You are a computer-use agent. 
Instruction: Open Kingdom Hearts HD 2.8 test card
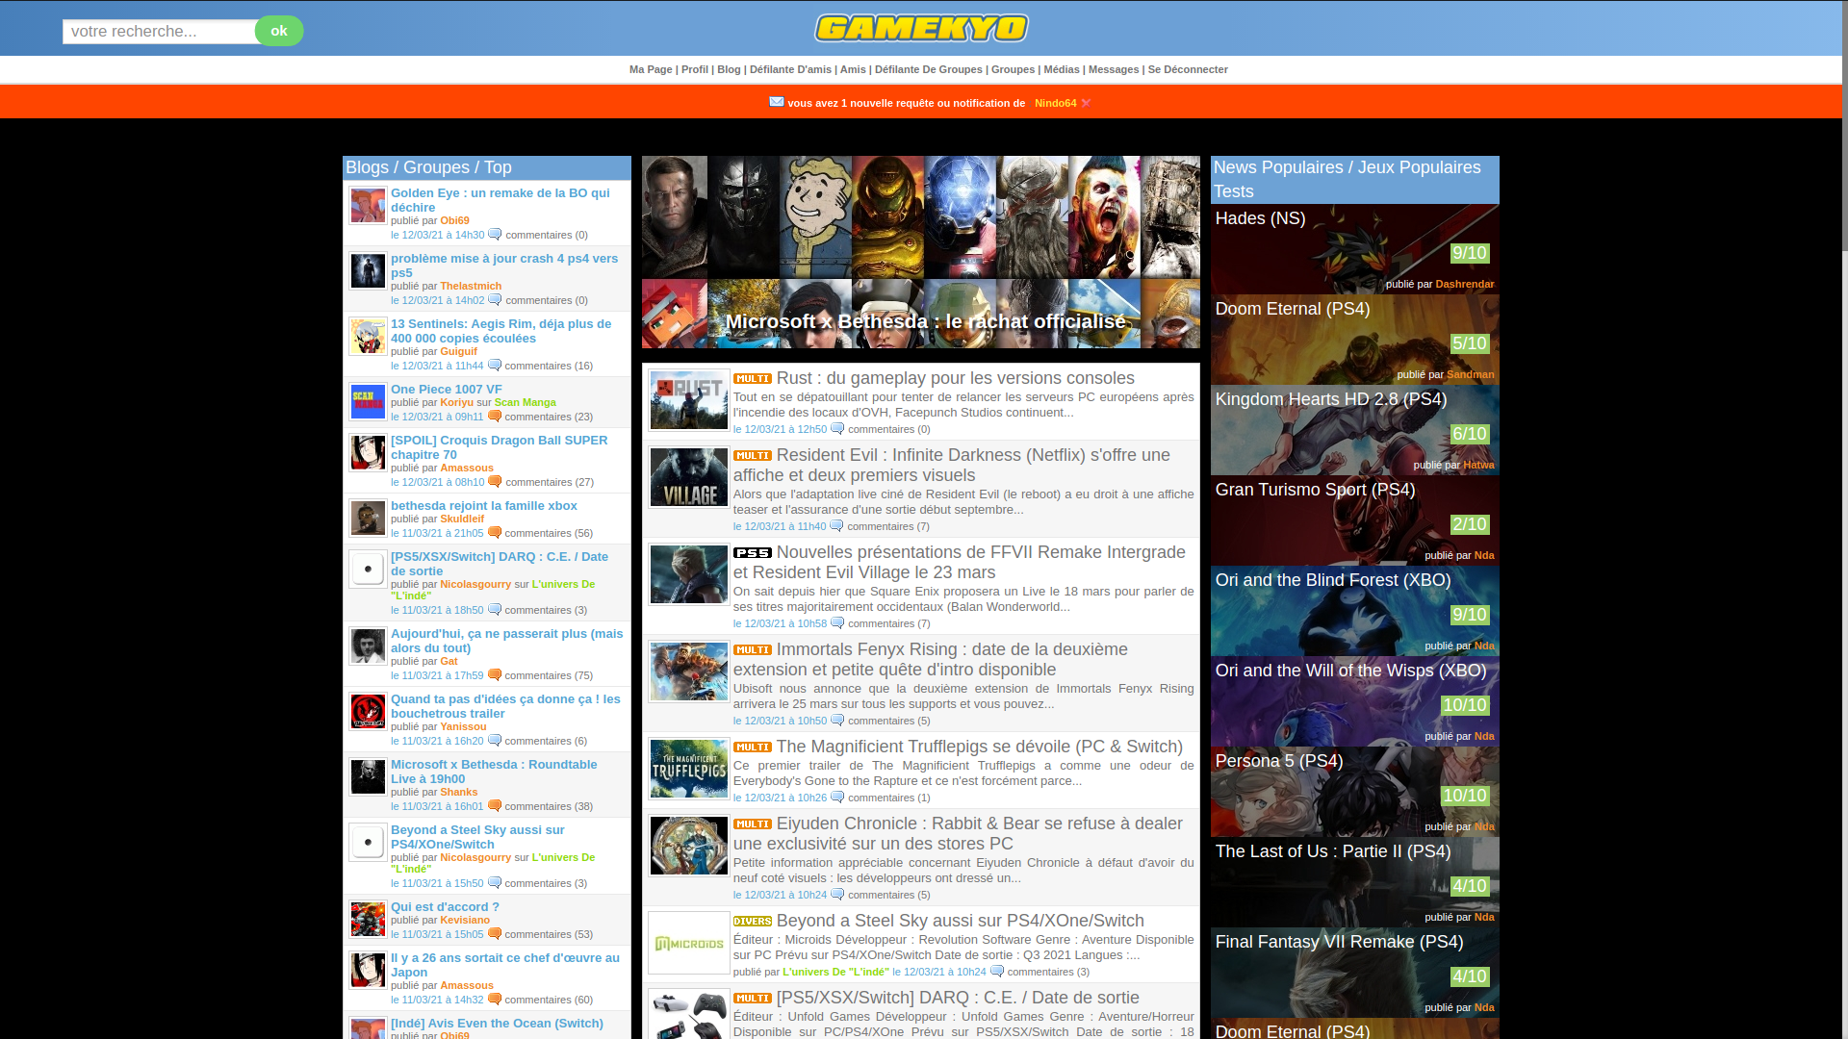coord(1354,430)
